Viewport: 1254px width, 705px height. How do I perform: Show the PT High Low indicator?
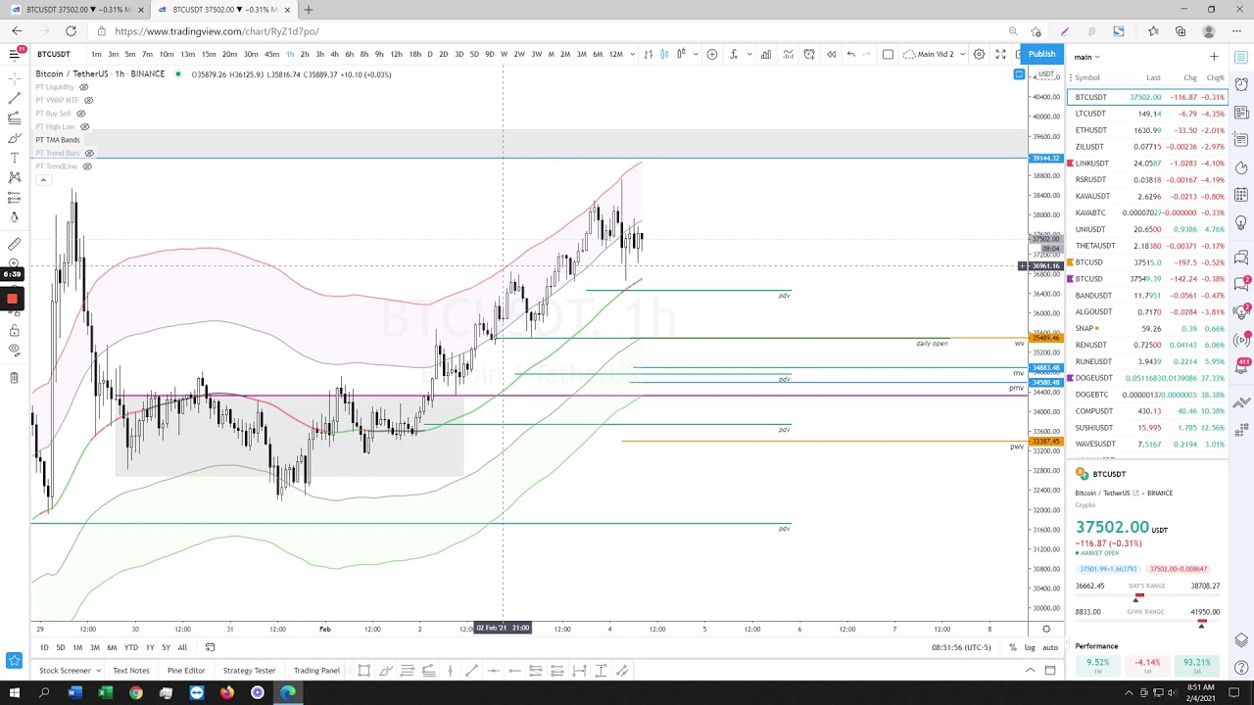[84, 126]
